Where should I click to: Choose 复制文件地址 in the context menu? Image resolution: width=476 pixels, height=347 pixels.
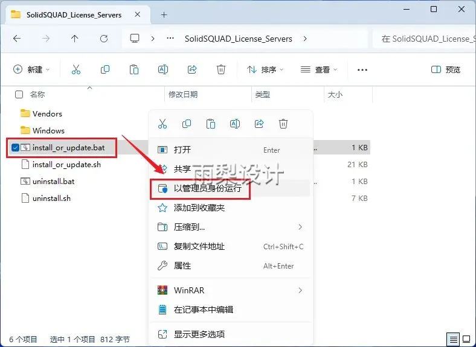coord(230,246)
